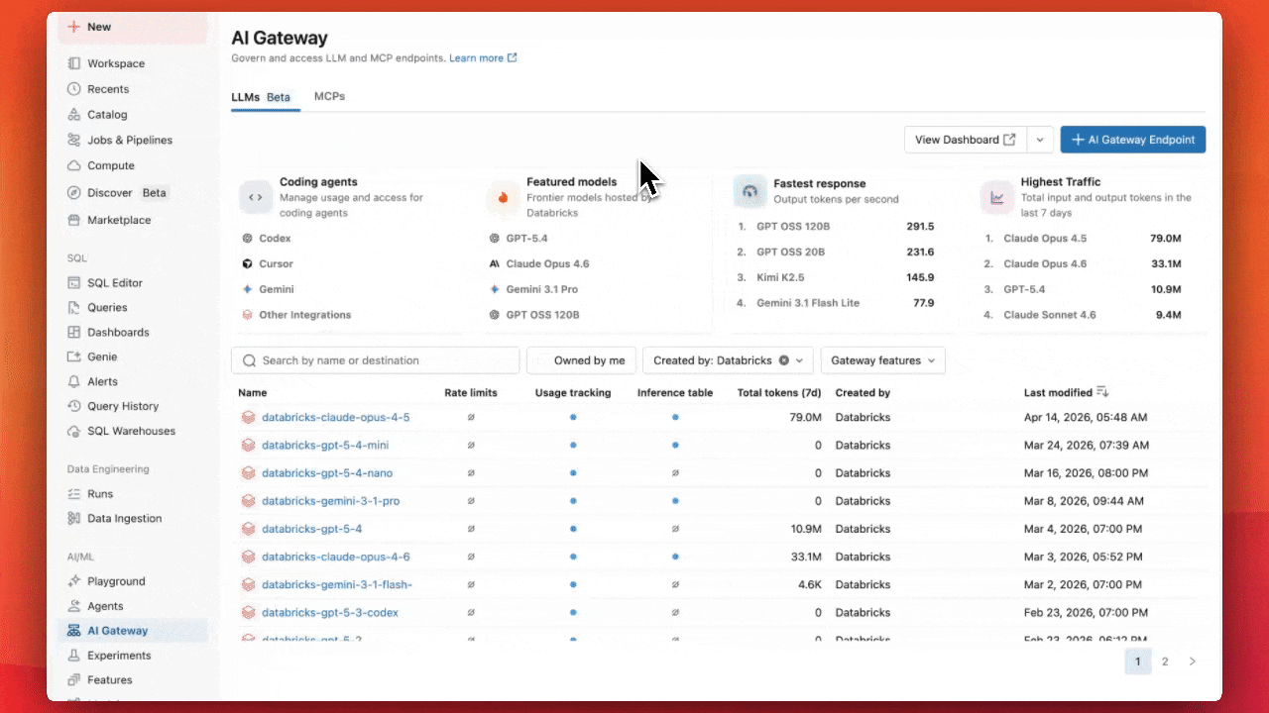Expand the chevron beside View Dashboard
This screenshot has width=1269, height=713.
[x=1039, y=140]
